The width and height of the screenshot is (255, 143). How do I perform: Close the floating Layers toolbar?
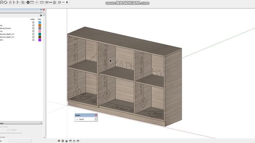(x=96, y=115)
